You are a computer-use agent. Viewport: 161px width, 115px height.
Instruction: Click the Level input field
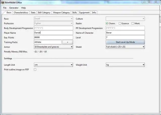[x=125, y=37]
